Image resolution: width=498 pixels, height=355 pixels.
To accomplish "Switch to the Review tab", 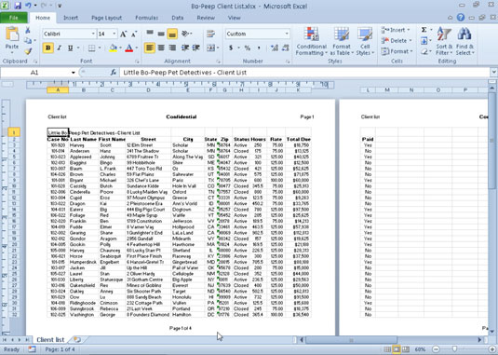I will (x=206, y=18).
